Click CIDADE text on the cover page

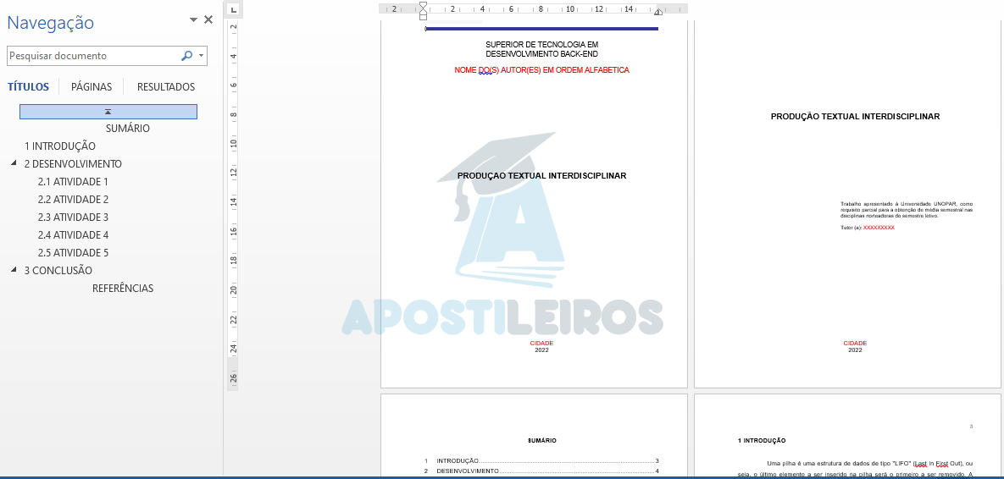coord(541,344)
